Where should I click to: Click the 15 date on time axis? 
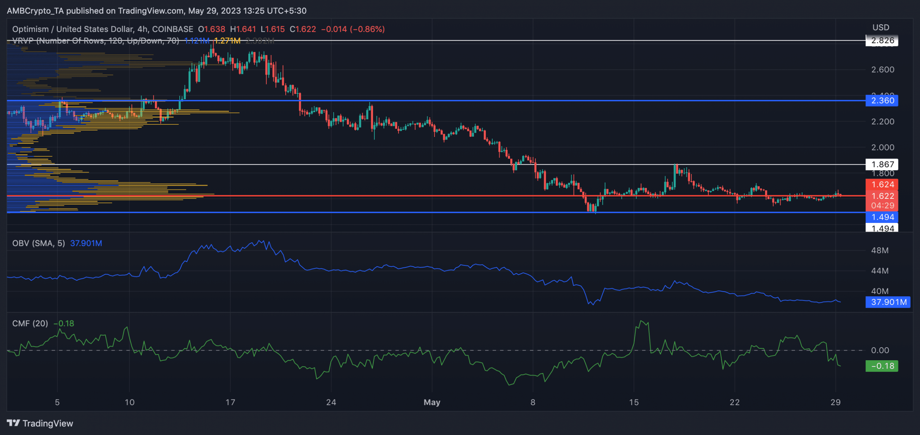tap(634, 402)
